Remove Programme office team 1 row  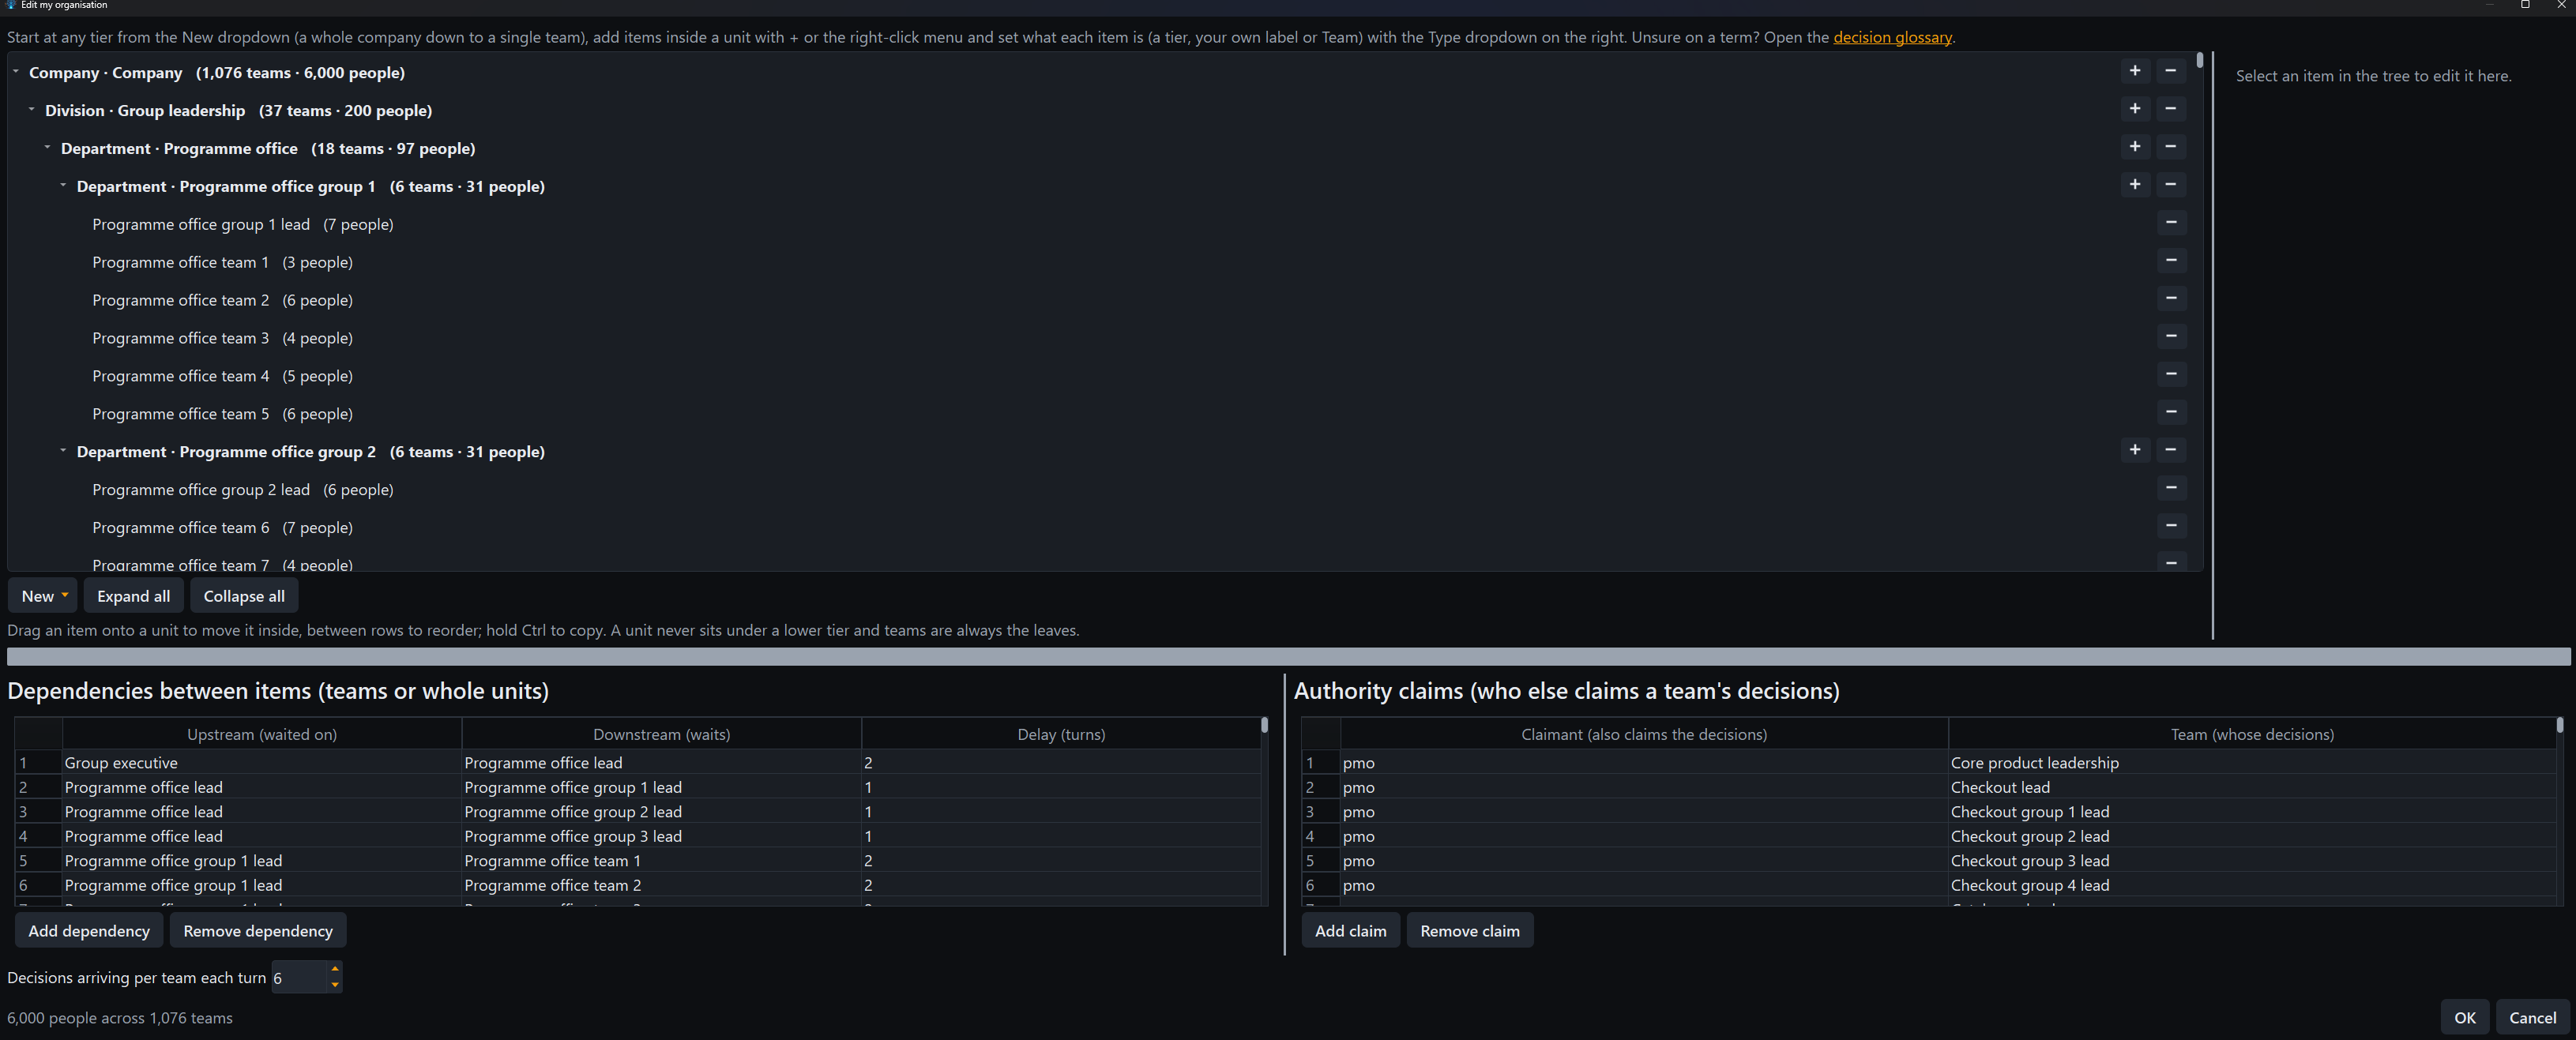click(2170, 261)
